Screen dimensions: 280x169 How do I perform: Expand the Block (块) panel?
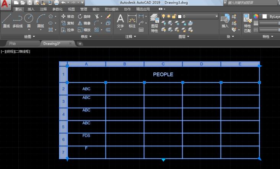click(x=230, y=37)
